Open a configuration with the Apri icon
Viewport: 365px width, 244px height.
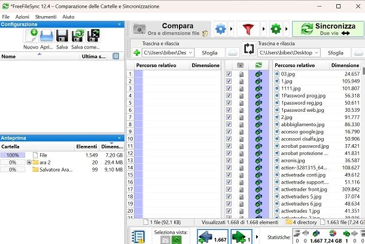[x=47, y=36]
